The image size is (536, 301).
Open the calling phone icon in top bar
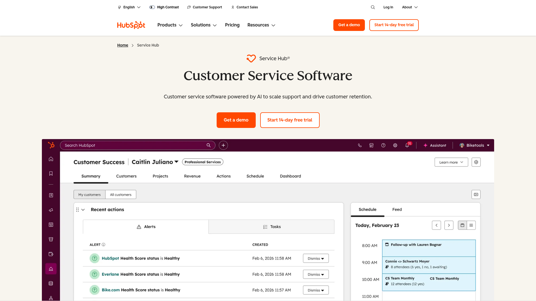point(360,145)
